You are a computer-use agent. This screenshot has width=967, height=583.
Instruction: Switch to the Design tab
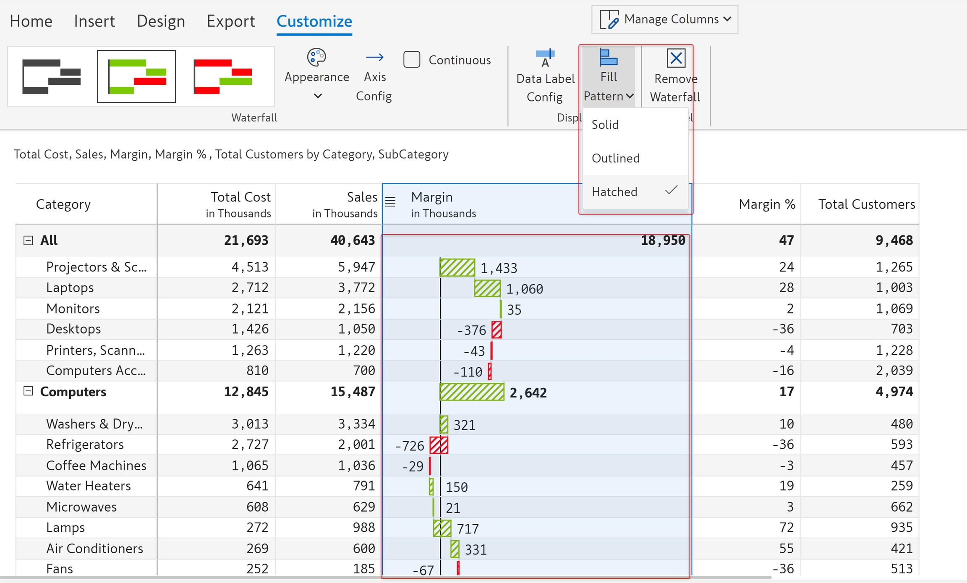pos(161,21)
